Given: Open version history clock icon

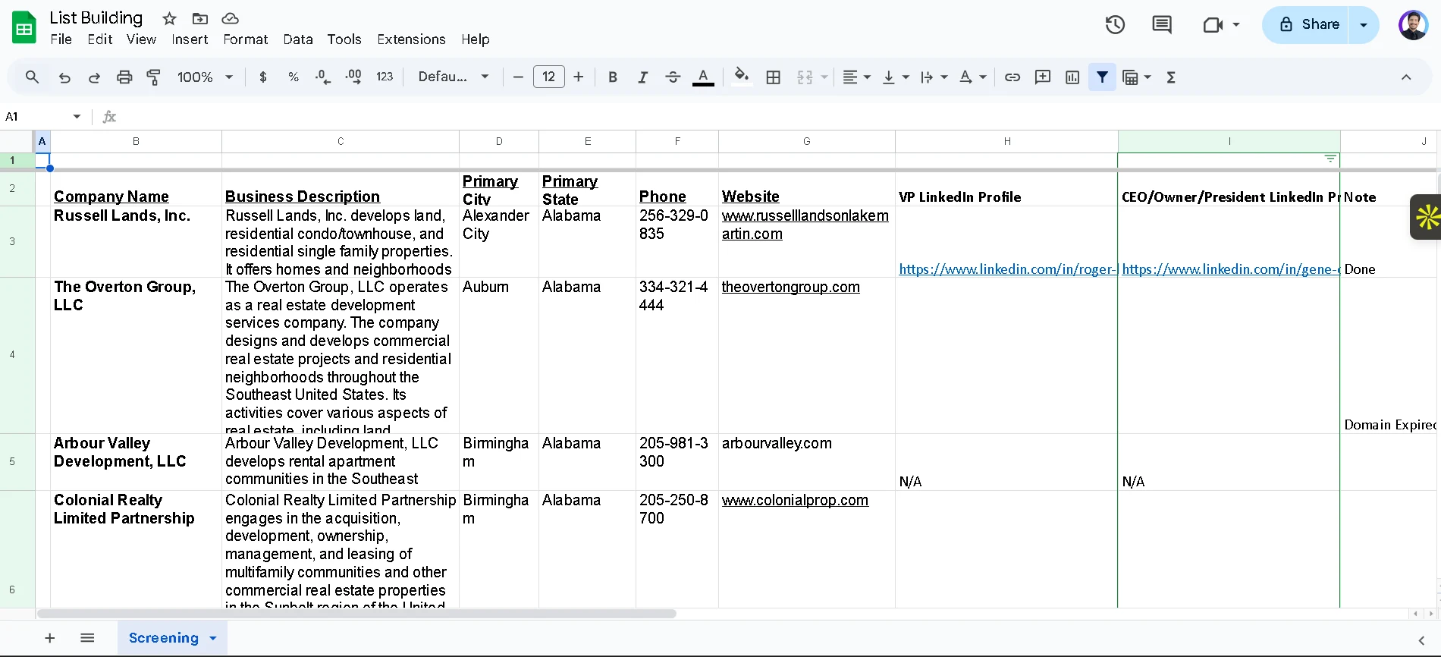Looking at the screenshot, I should click(1115, 24).
